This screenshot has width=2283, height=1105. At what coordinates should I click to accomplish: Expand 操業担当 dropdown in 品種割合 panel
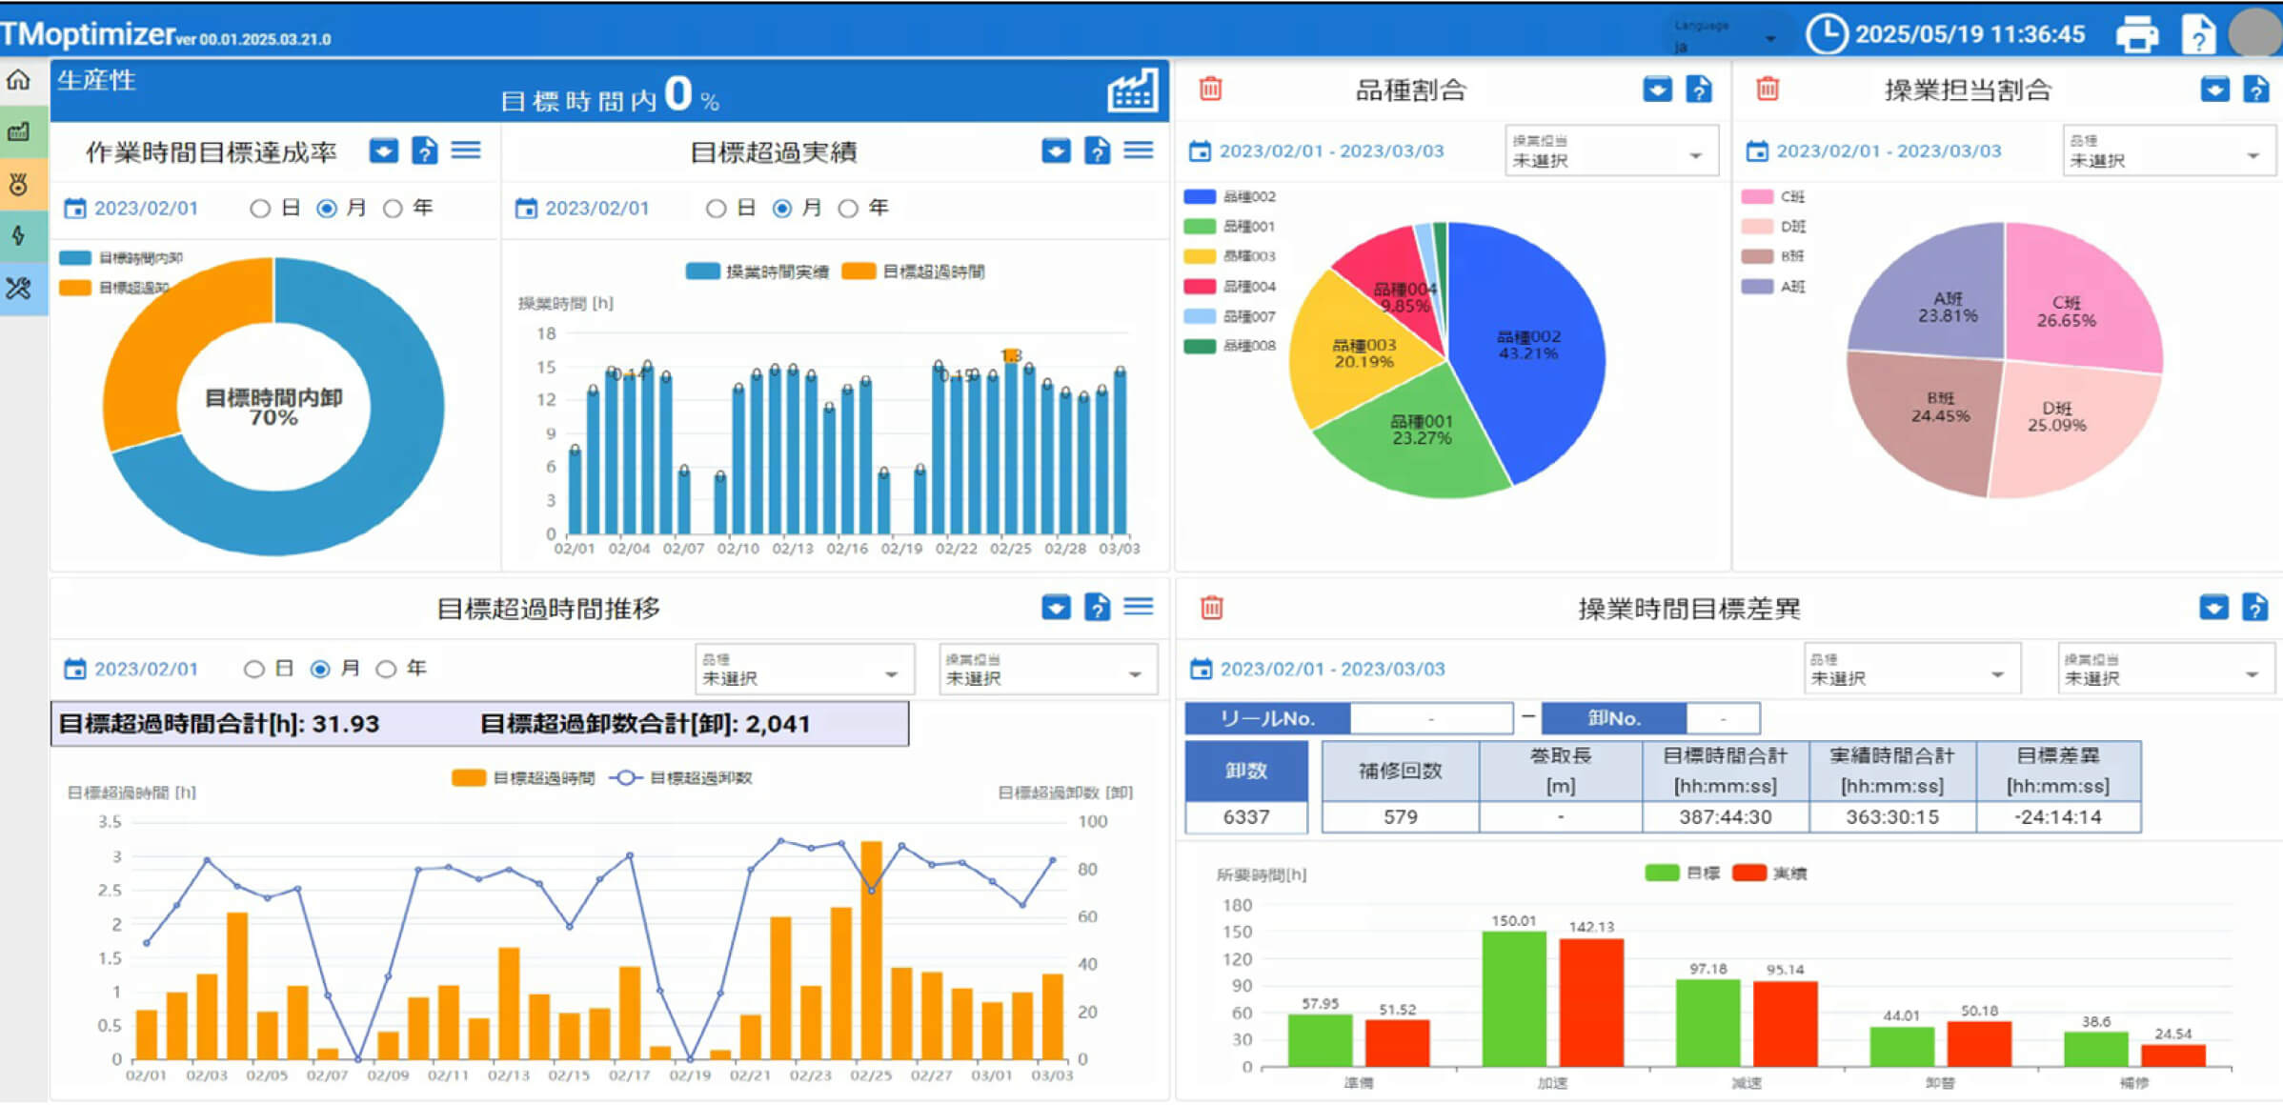pos(1611,152)
